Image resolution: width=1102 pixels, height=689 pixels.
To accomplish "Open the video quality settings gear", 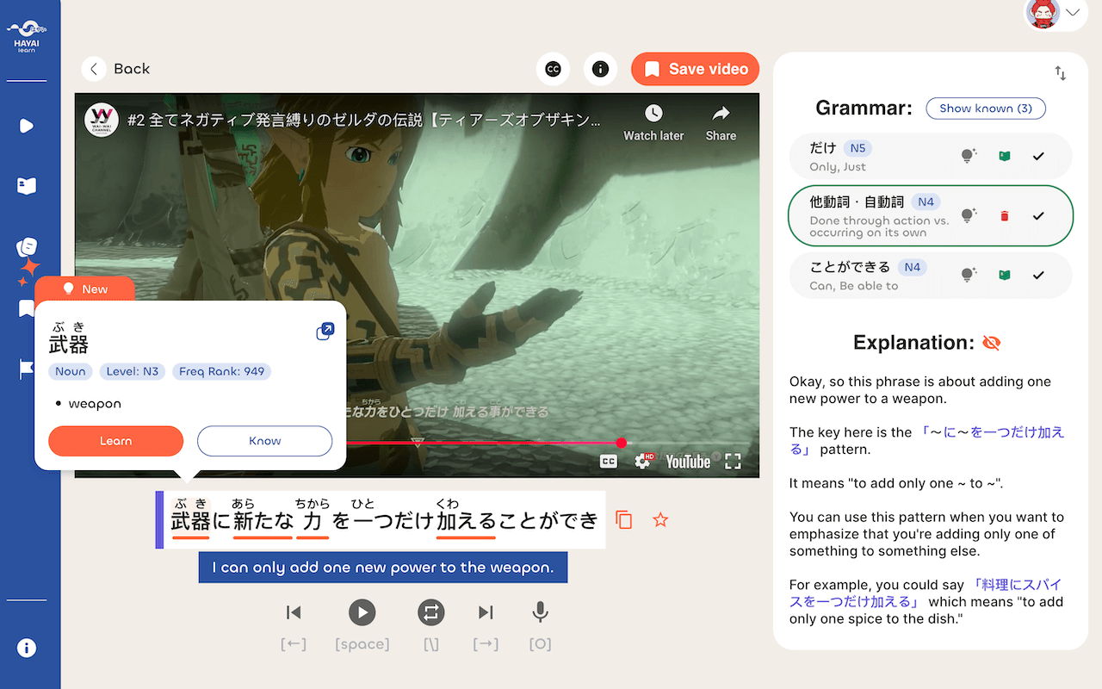I will tap(644, 462).
